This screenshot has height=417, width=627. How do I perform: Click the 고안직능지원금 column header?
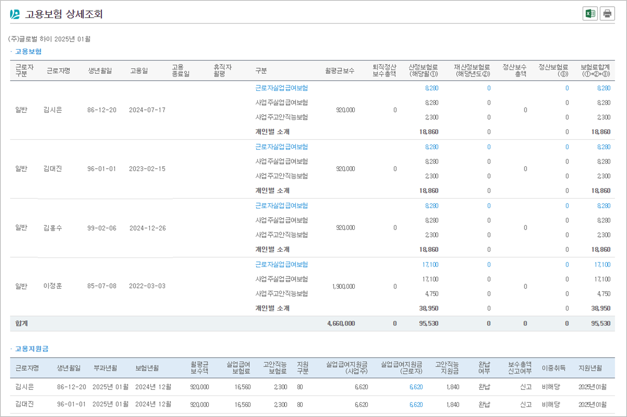pyautogui.click(x=447, y=368)
